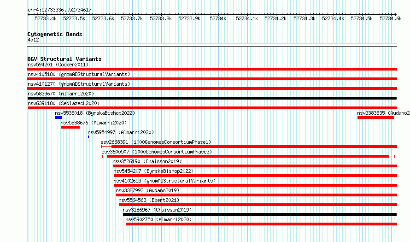The height and width of the screenshot is (242, 410).
Task: Click the red bar under nsv5454207
Action: (x=256, y=176)
